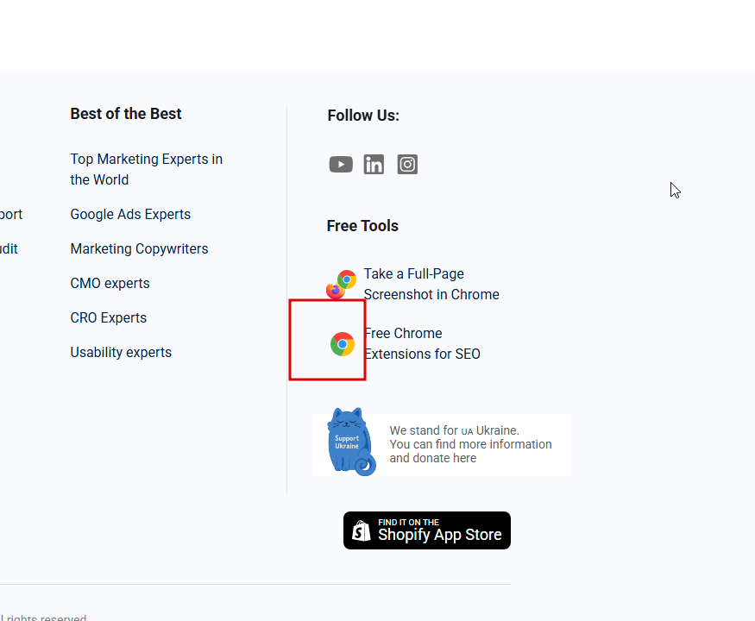Select Usability experts in footer
This screenshot has width=755, height=621.
tap(121, 353)
